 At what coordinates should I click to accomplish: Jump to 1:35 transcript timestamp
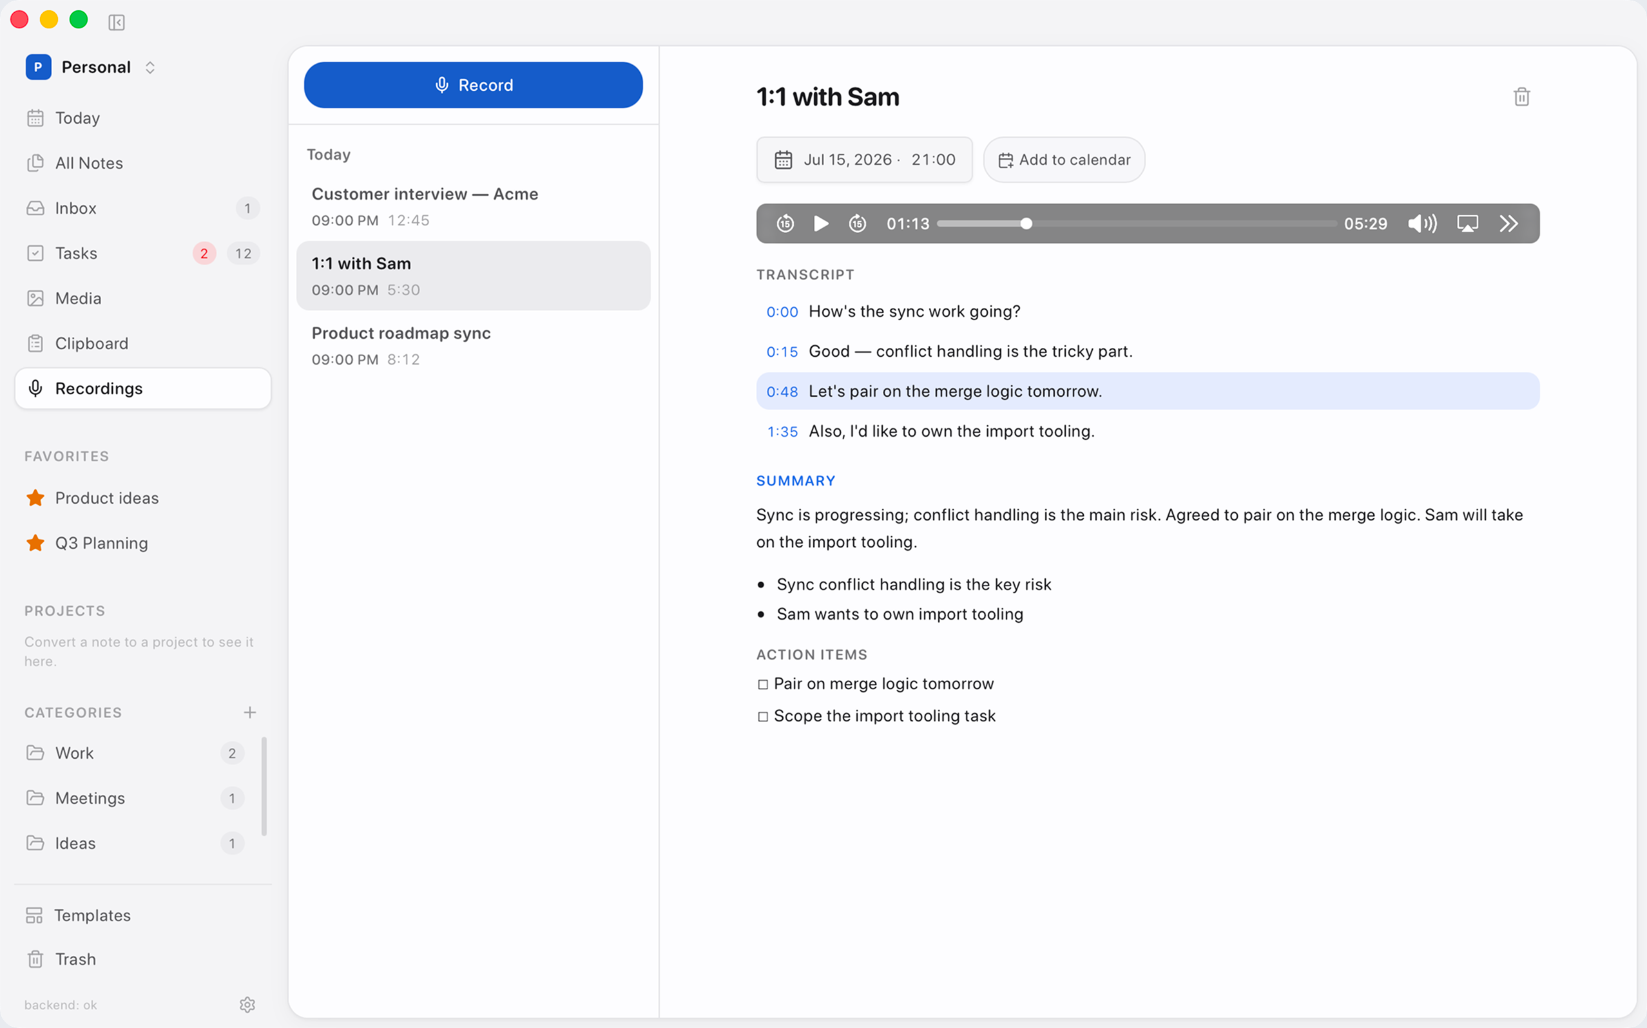[782, 432]
